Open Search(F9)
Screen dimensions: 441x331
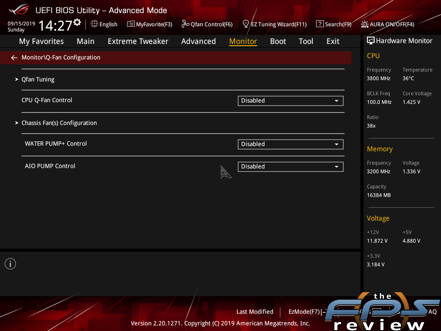click(x=334, y=24)
